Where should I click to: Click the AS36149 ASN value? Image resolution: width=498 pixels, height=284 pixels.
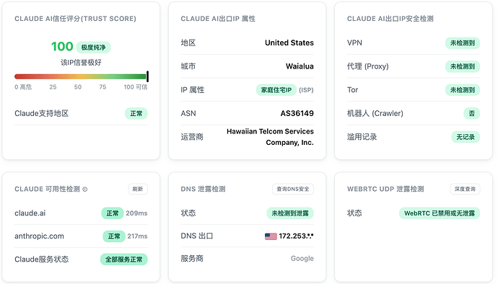(x=297, y=113)
